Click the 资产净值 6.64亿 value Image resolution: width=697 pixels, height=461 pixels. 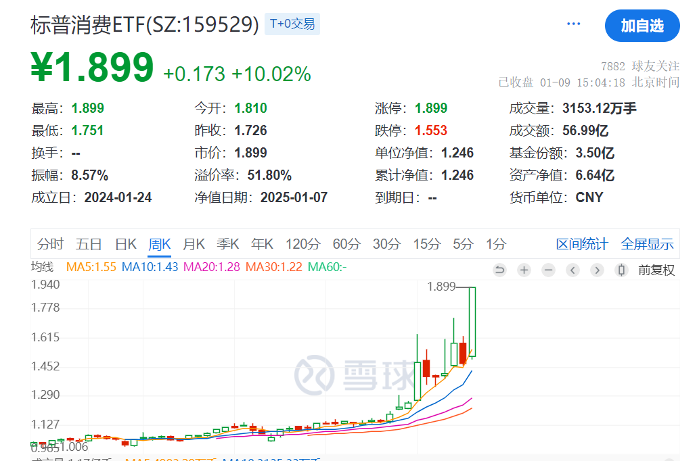point(595,175)
